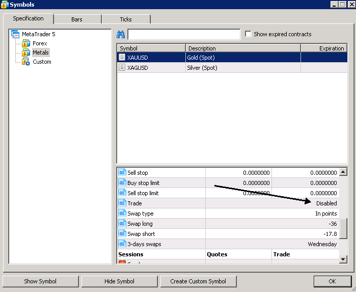Click the Sell stop limit label
The image size is (356, 292).
coord(143,193)
